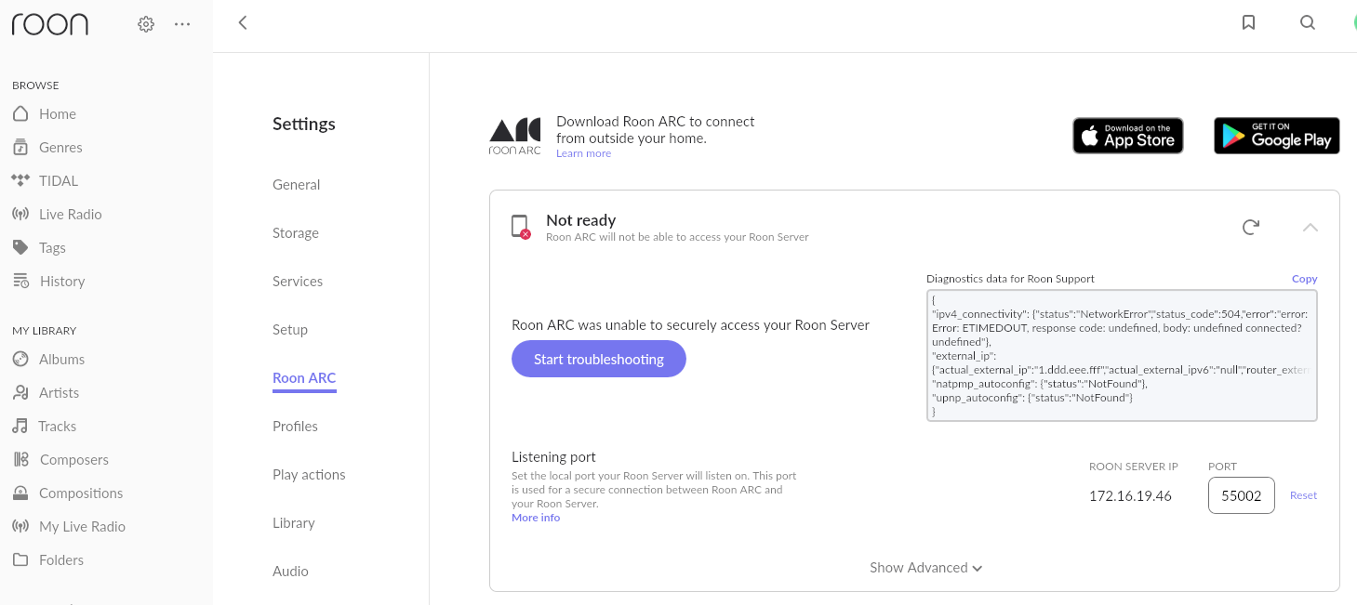Expand Show Advanced options
Image resolution: width=1357 pixels, height=605 pixels.
925,567
